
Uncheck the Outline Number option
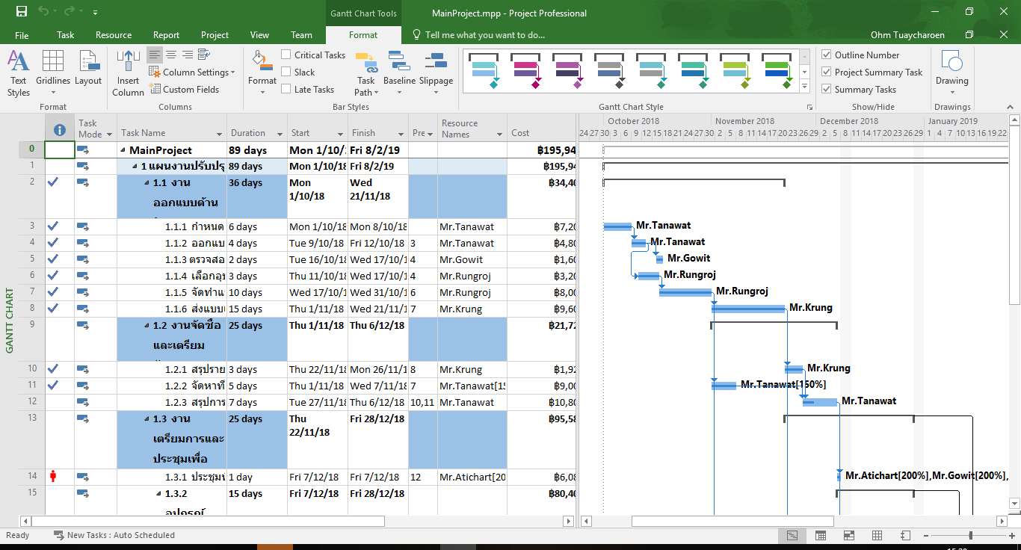826,55
